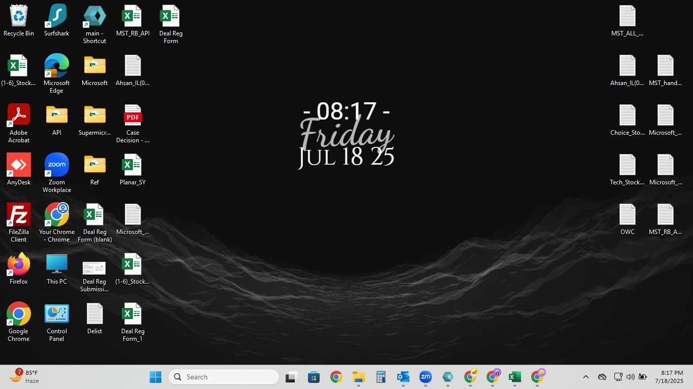The image size is (693, 389).
Task: Select the 'Microsoft' folder icon
Action: 95,70
